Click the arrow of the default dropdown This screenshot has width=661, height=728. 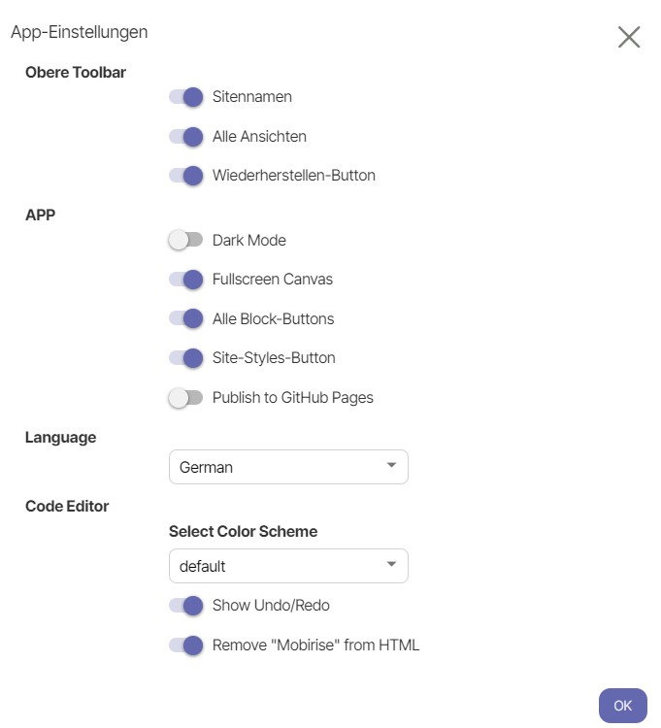click(391, 564)
